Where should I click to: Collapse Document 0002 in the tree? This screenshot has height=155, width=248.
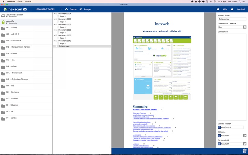click(x=54, y=19)
